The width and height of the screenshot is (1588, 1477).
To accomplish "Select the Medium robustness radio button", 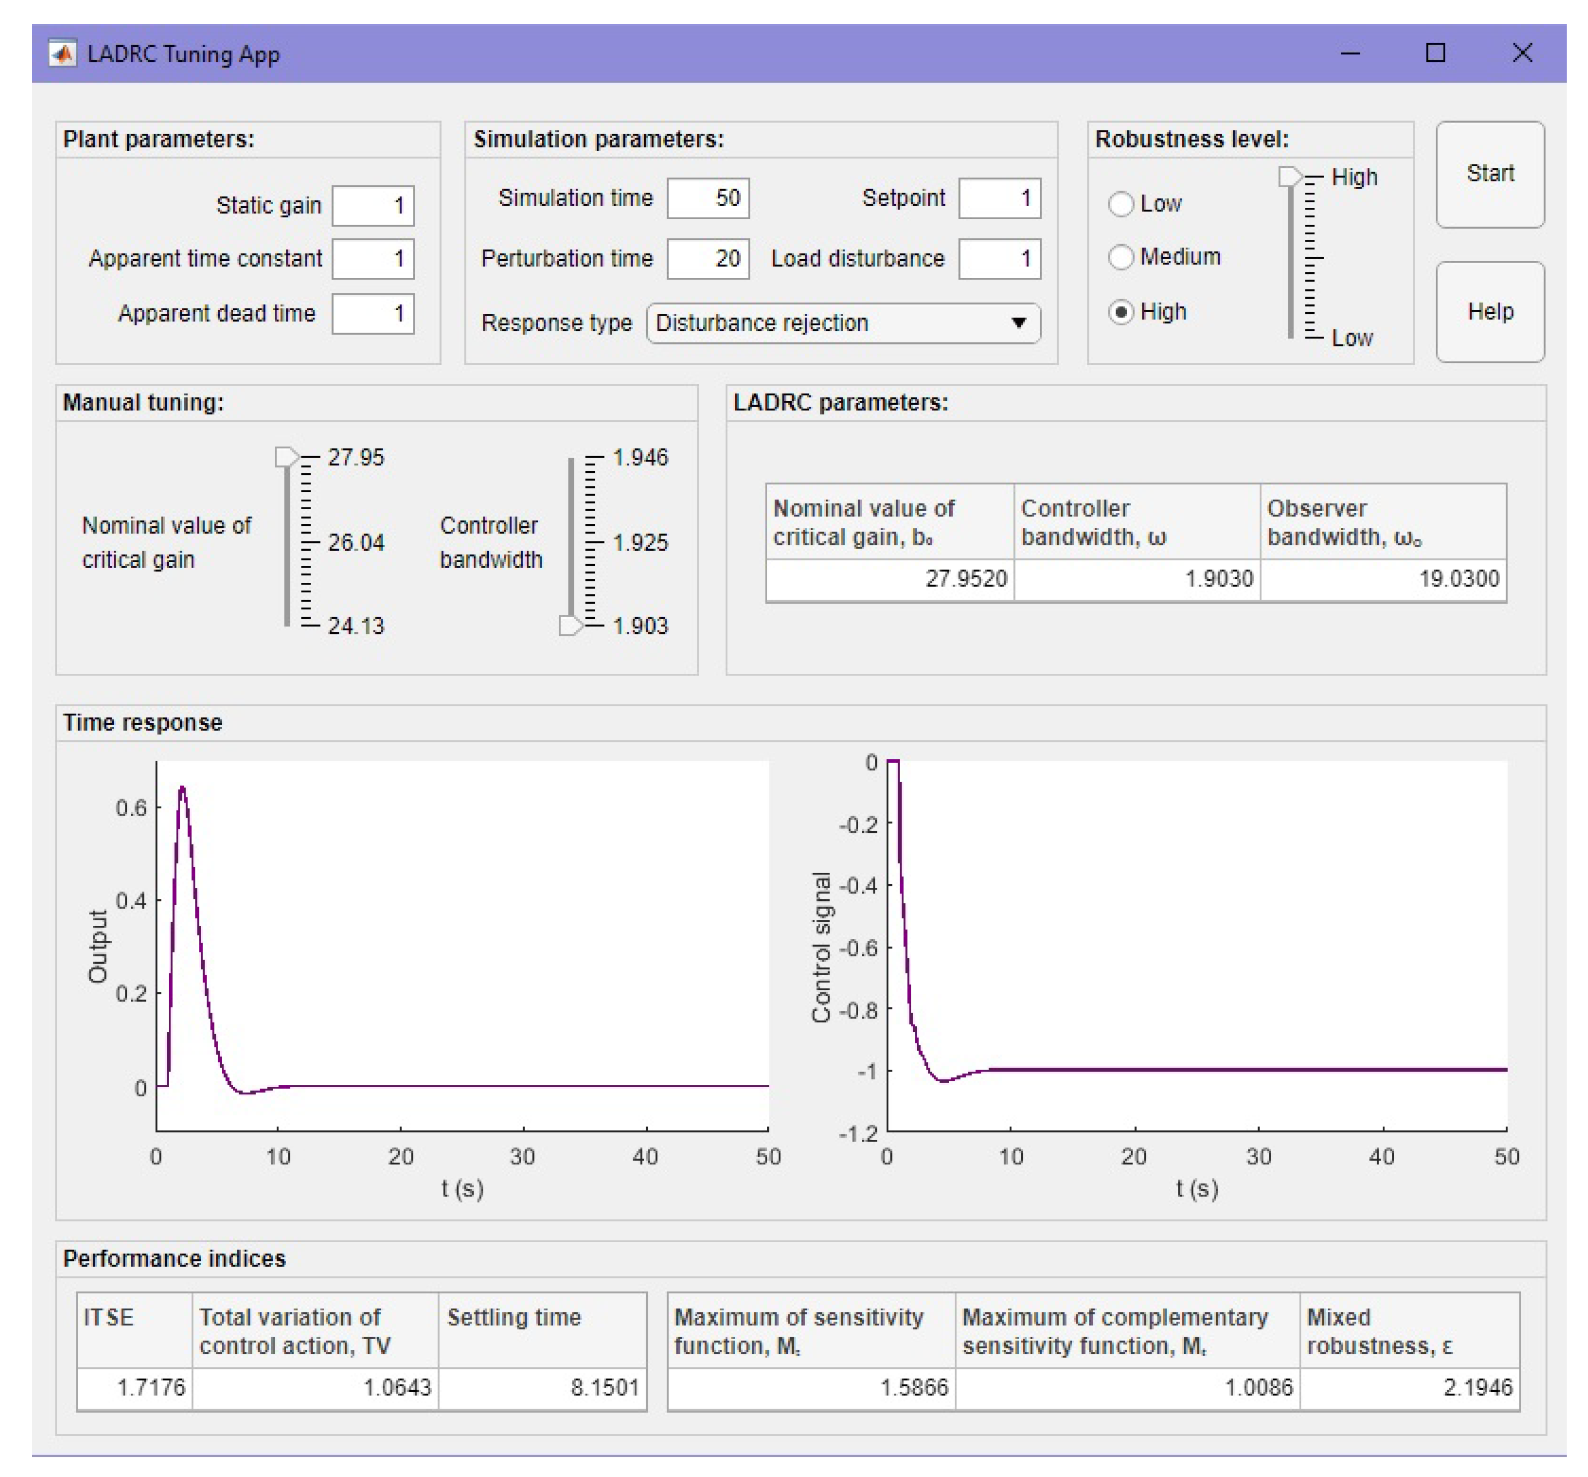I will click(x=1120, y=257).
